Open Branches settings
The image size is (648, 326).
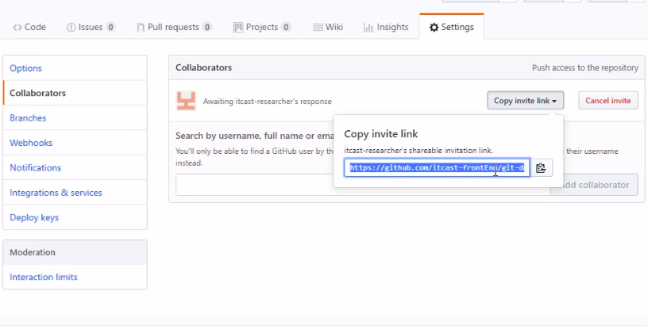(75, 118)
